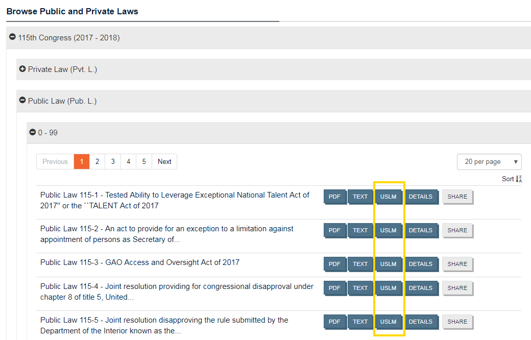Image resolution: width=531 pixels, height=340 pixels.
Task: Open USLM for Public Law 115-3
Action: pyautogui.click(x=388, y=264)
